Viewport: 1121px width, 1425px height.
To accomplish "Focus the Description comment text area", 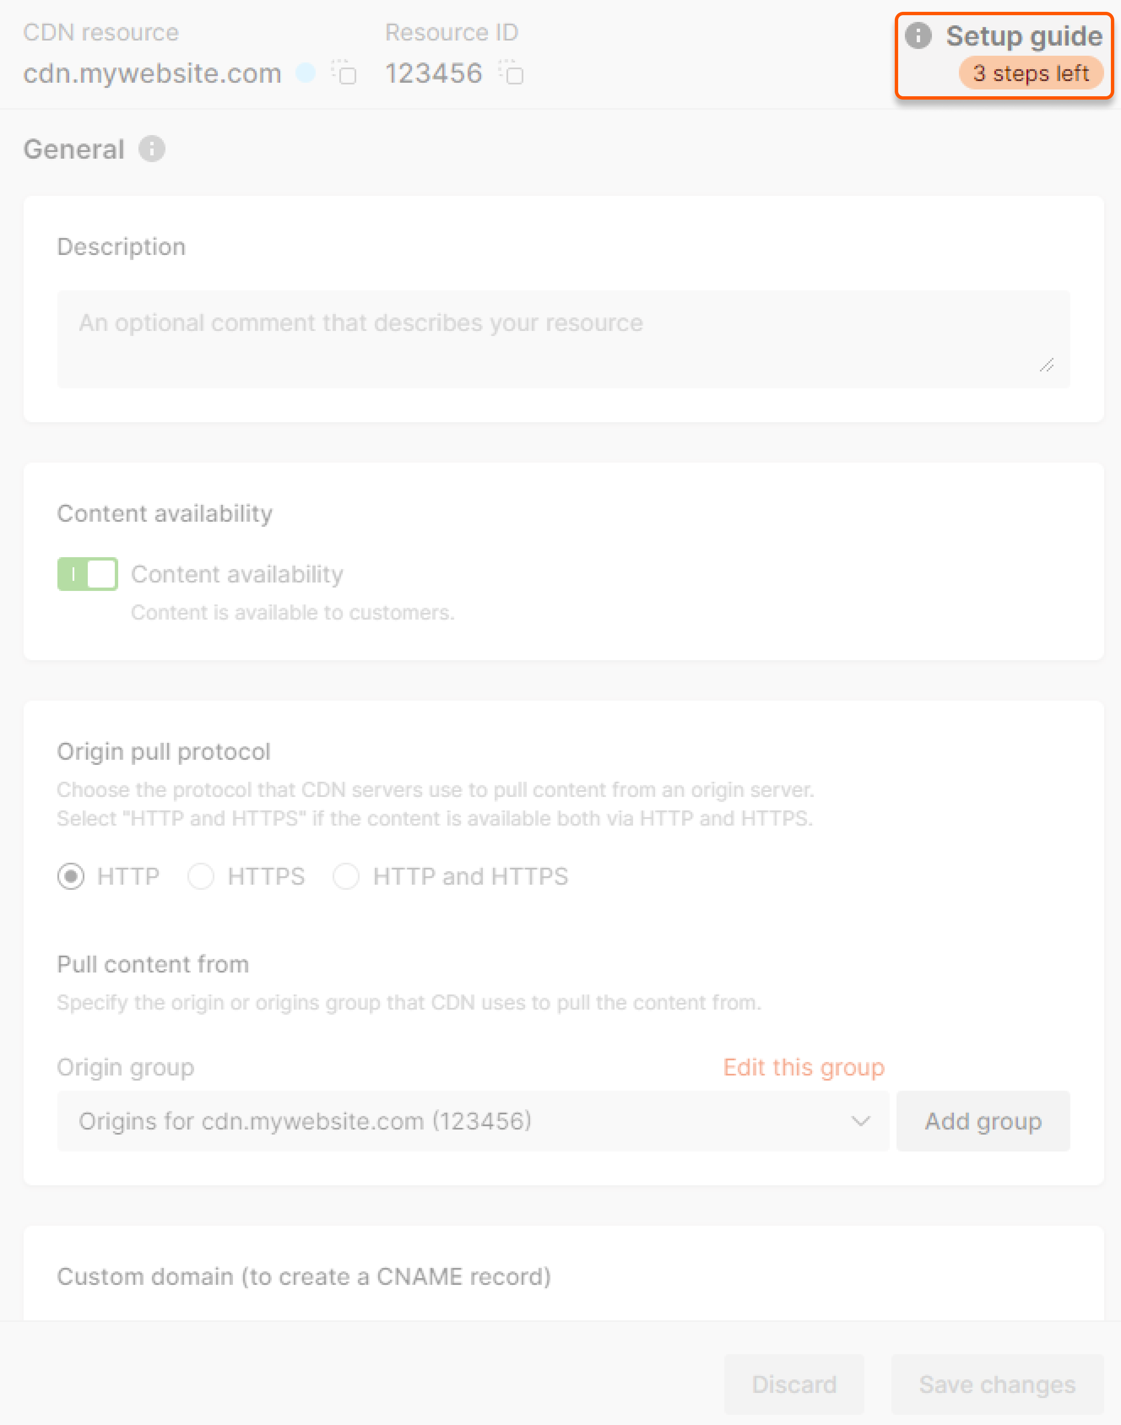I will pyautogui.click(x=563, y=339).
